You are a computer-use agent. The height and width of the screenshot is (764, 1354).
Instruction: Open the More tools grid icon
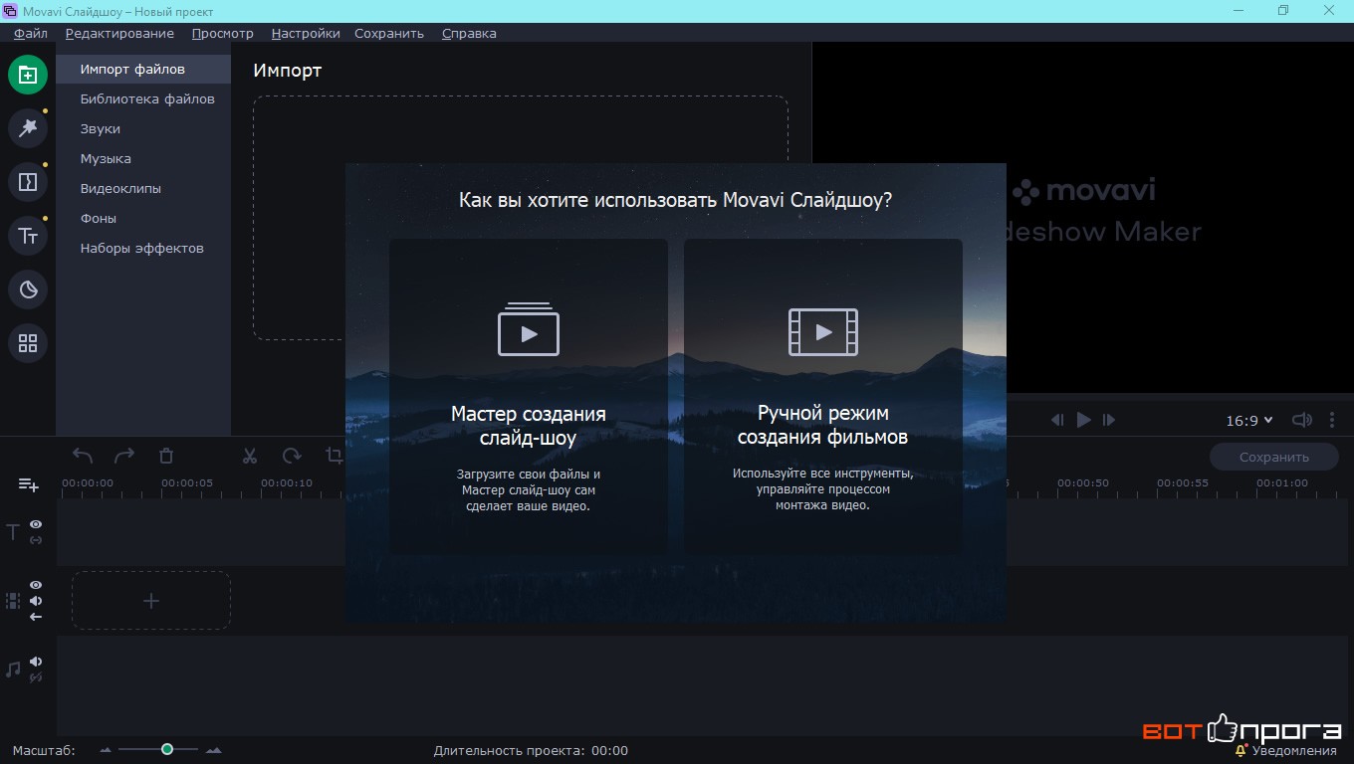28,343
